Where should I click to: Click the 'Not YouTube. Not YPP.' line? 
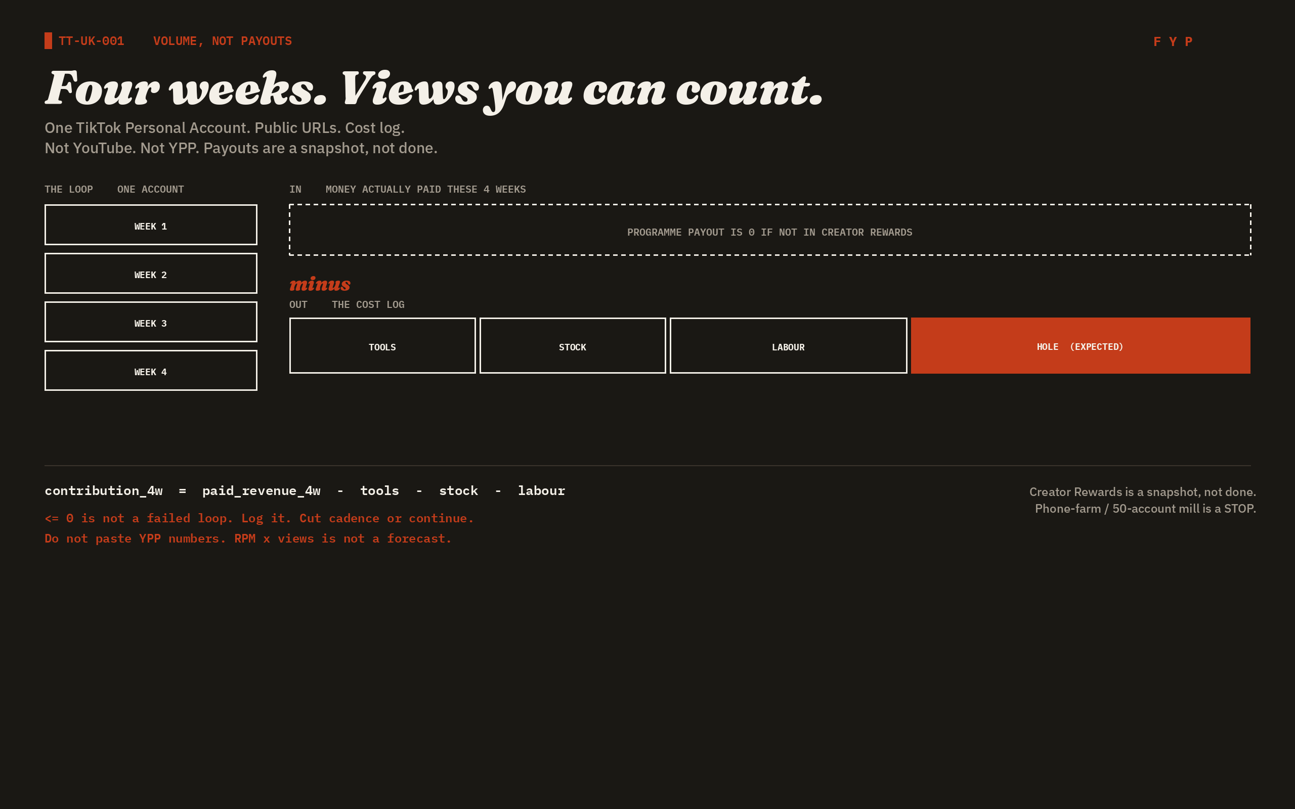241,148
